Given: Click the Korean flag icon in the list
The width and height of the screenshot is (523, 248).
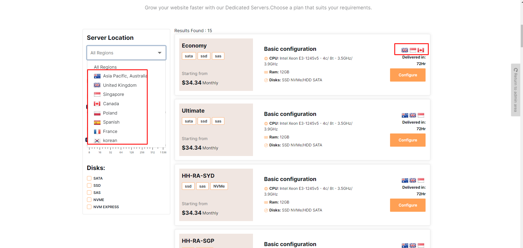Looking at the screenshot, I should [x=97, y=141].
